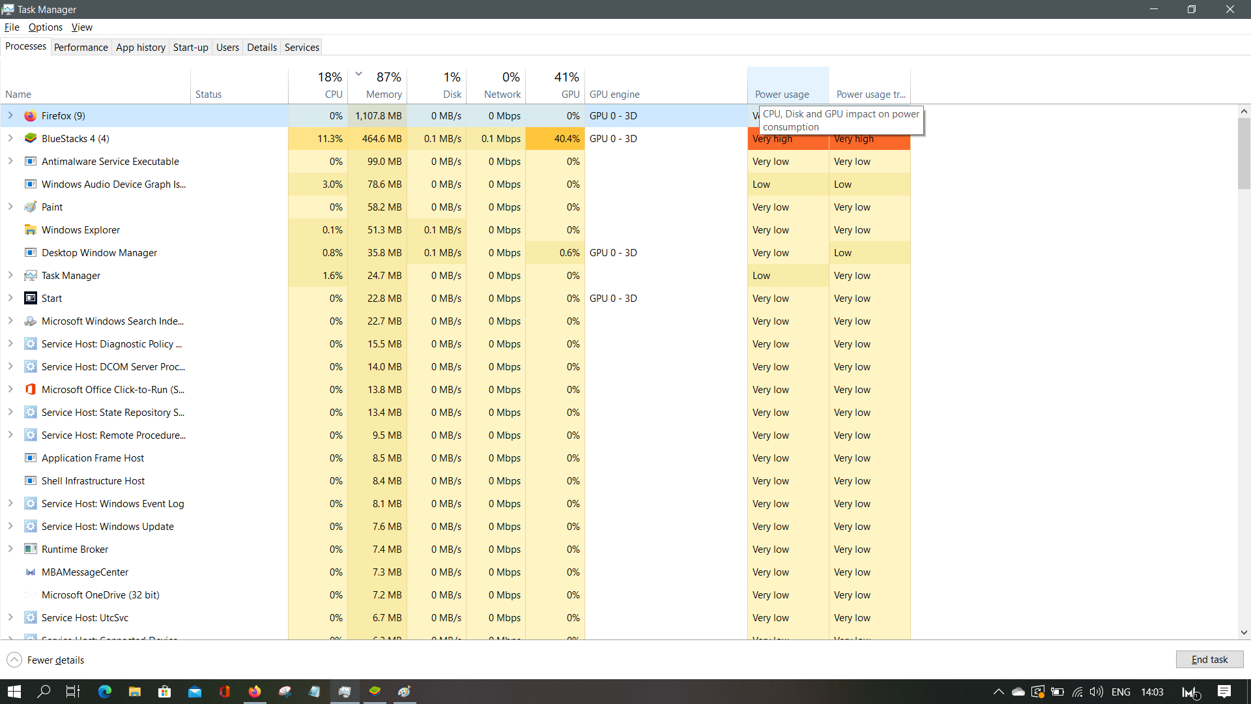Open File Explorer from the taskbar
Image resolution: width=1251 pixels, height=704 pixels.
tap(134, 692)
